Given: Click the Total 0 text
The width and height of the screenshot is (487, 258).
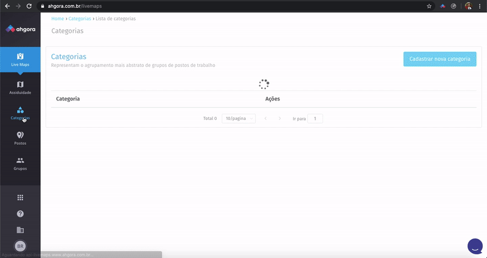Looking at the screenshot, I should coord(210,119).
